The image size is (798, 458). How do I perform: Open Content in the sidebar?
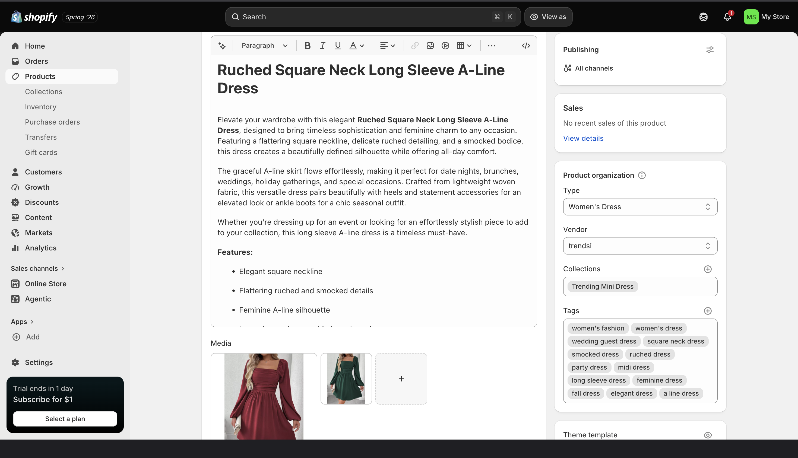point(62,217)
